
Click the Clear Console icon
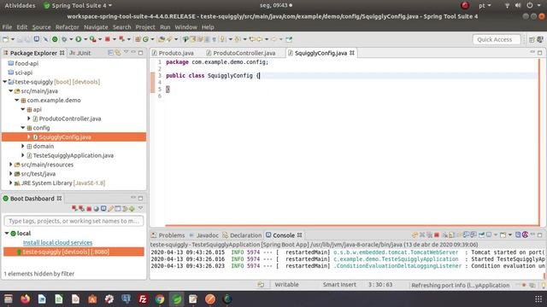pos(445,235)
